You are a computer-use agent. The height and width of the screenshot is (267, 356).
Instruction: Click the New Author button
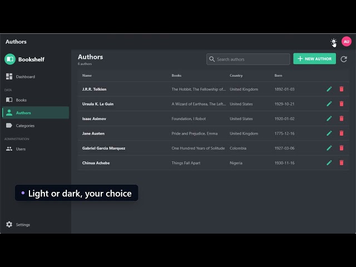[x=314, y=58]
